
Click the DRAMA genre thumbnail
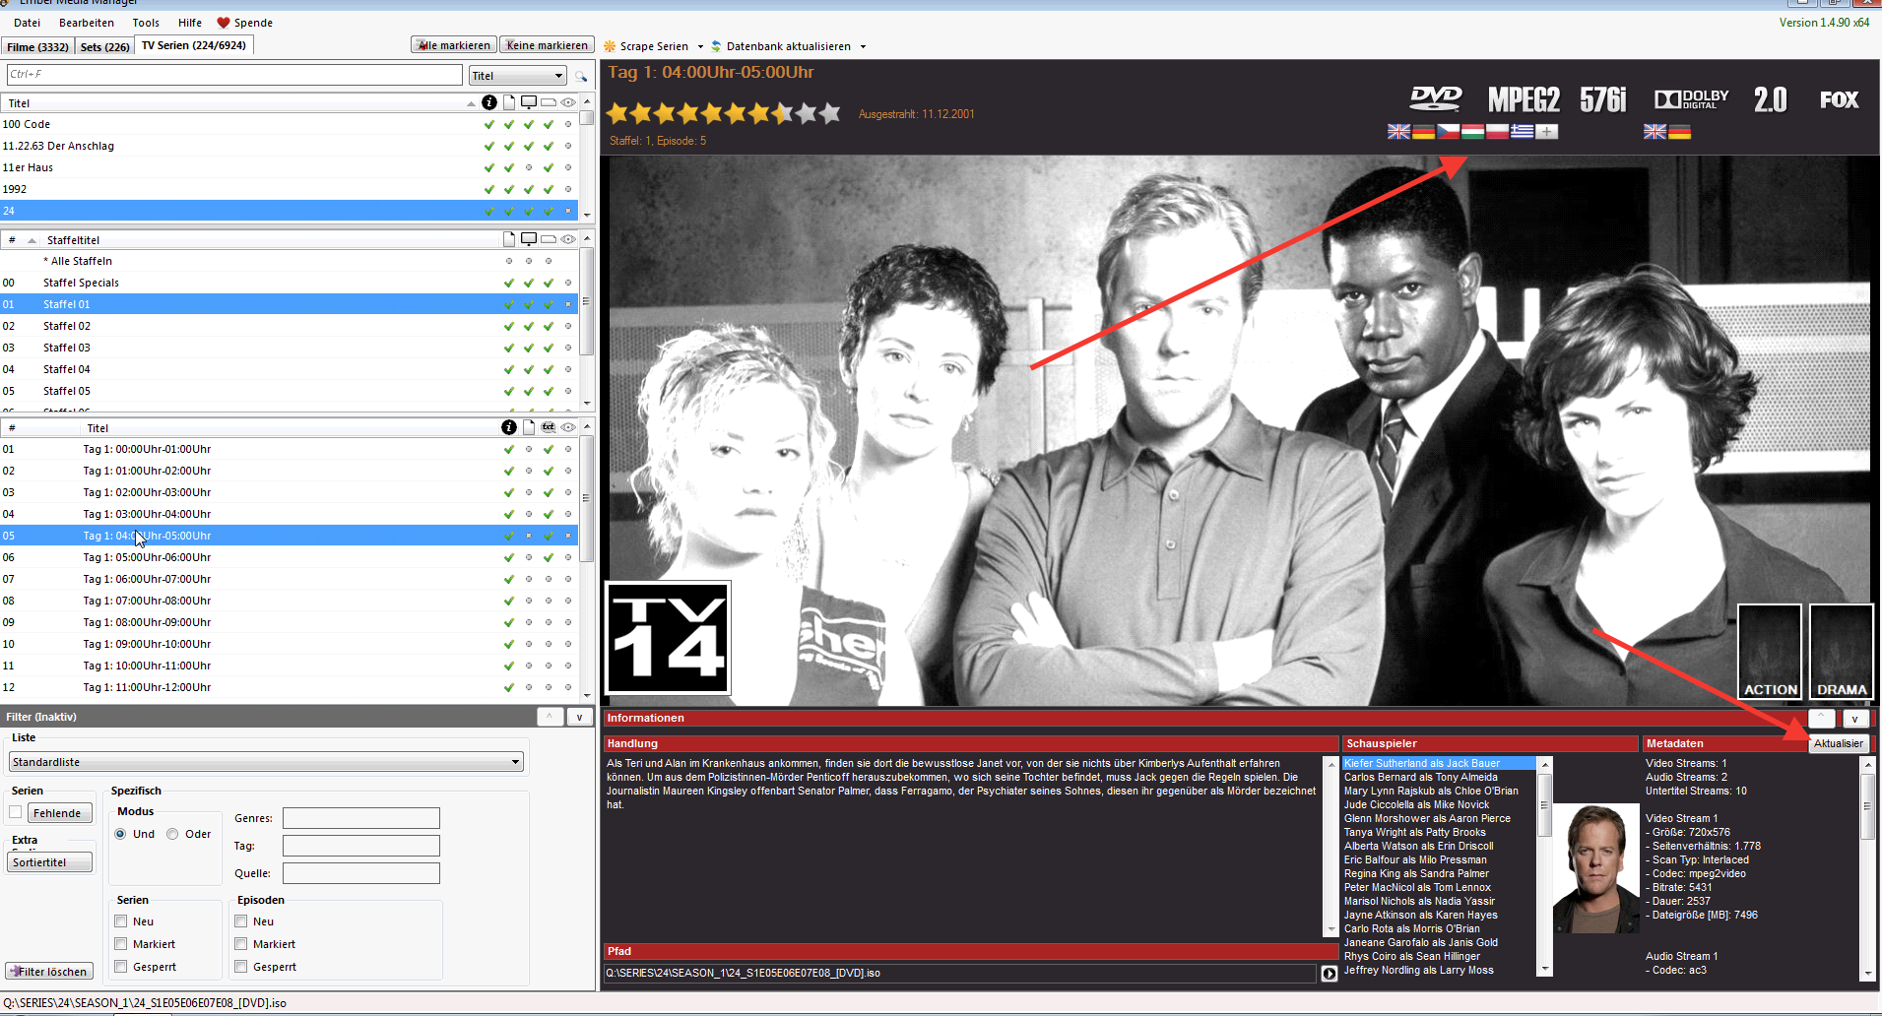[x=1842, y=652]
